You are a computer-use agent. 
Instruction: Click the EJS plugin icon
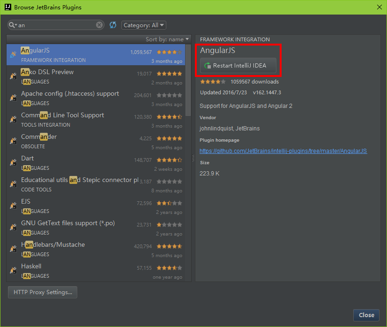[x=13, y=205]
